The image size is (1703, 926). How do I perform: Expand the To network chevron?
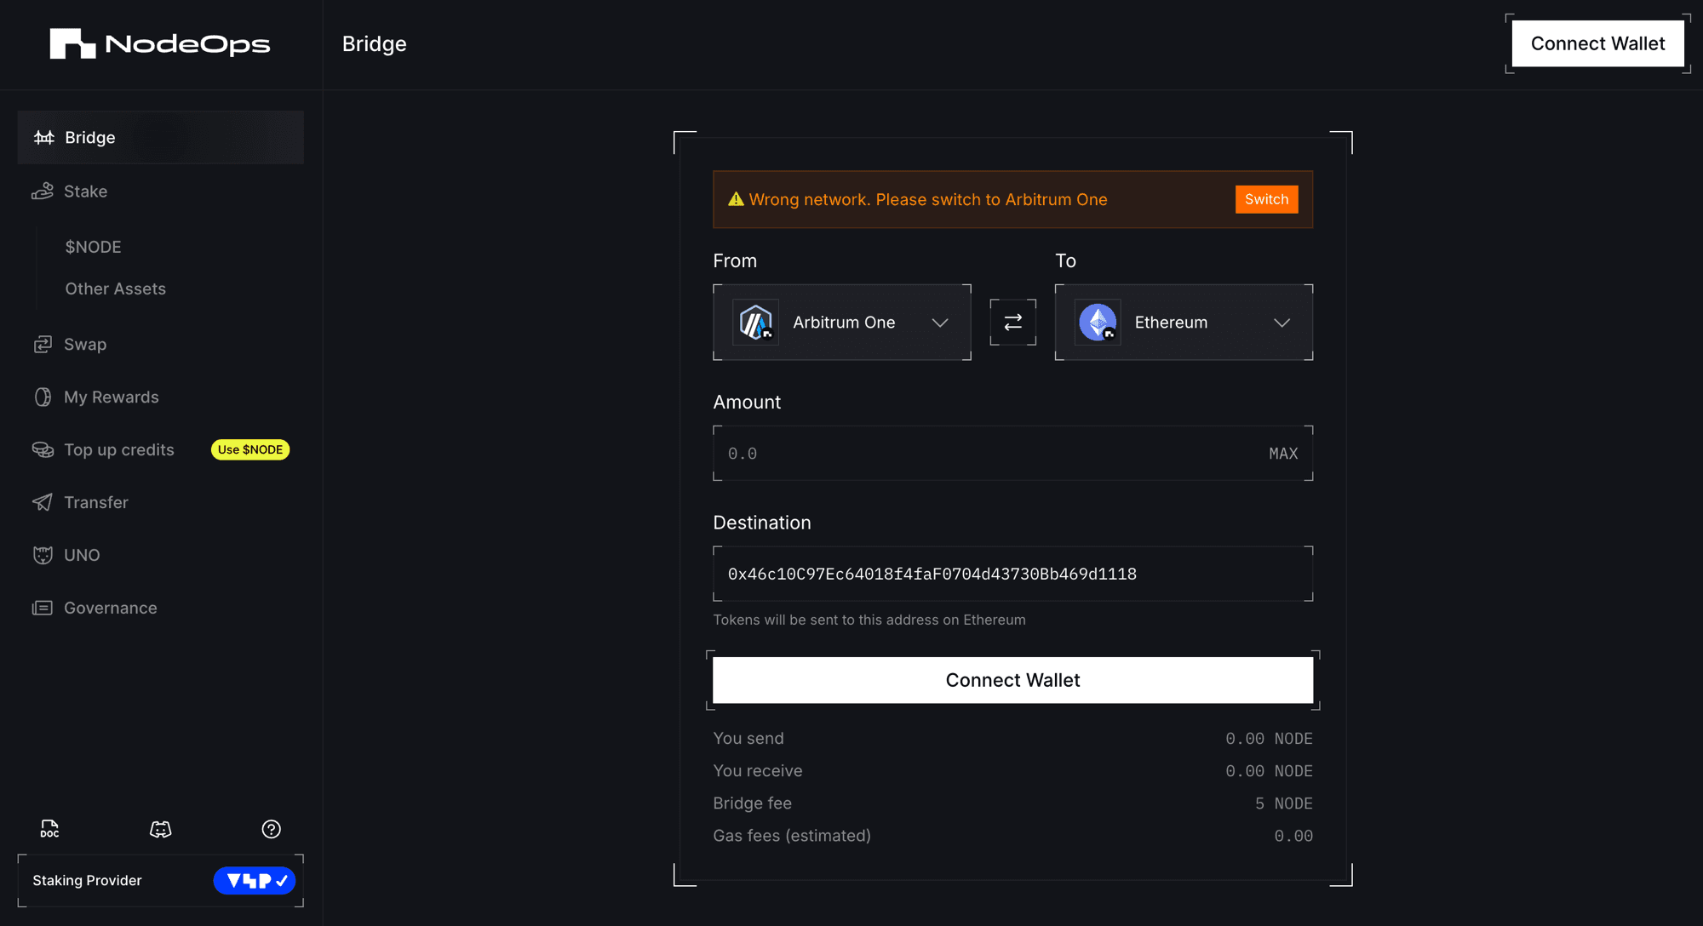pos(1282,323)
